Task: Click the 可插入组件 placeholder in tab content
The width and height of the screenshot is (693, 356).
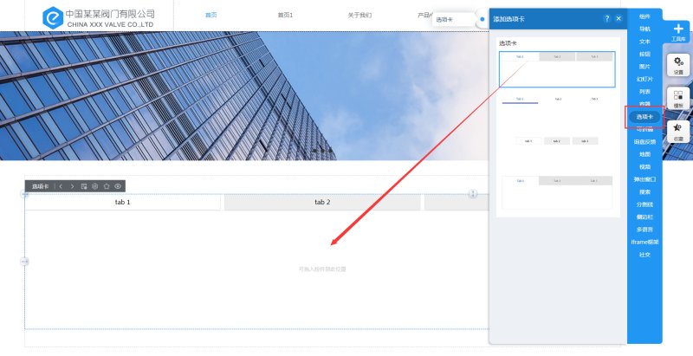Action: [322, 269]
